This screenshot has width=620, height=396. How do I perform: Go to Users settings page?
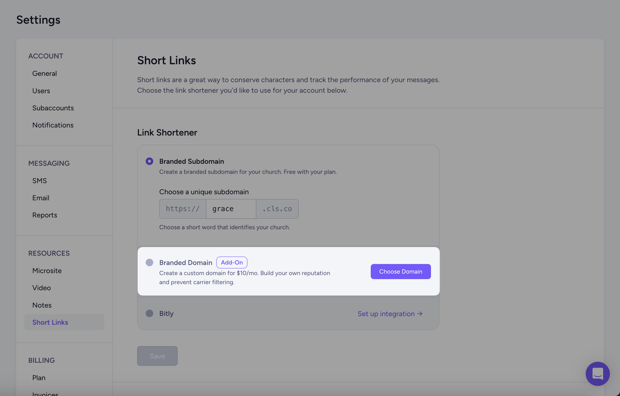coord(41,91)
